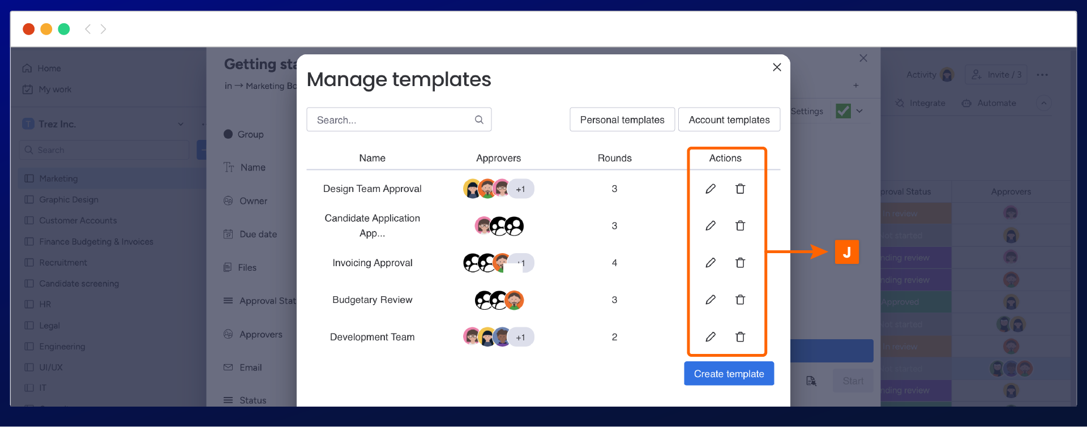1087x427 pixels.
Task: Edit the Invoicing Approval template
Action: point(711,263)
